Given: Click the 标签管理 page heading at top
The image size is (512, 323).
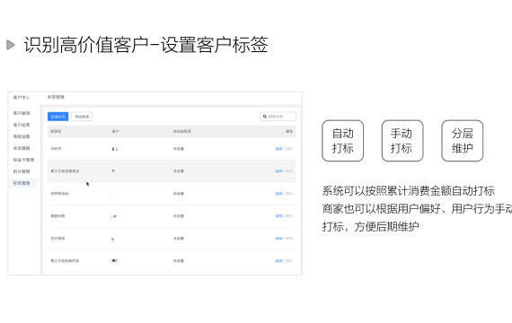Looking at the screenshot, I should pyautogui.click(x=56, y=97).
